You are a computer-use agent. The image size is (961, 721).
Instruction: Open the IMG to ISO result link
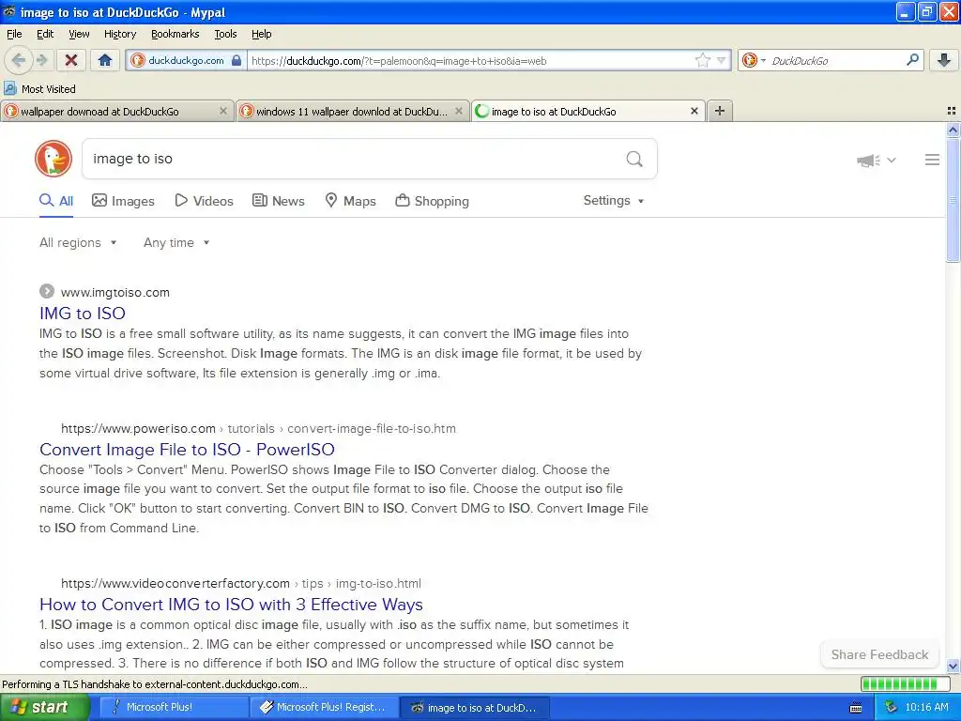83,314
